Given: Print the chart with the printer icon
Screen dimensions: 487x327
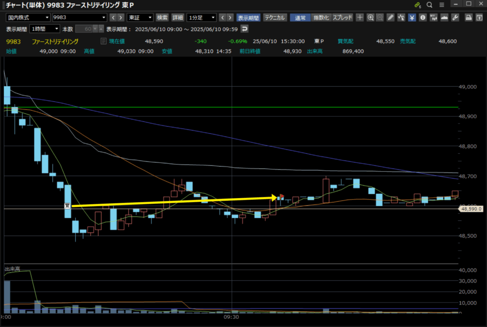Looking at the screenshot, I should click(468, 18).
